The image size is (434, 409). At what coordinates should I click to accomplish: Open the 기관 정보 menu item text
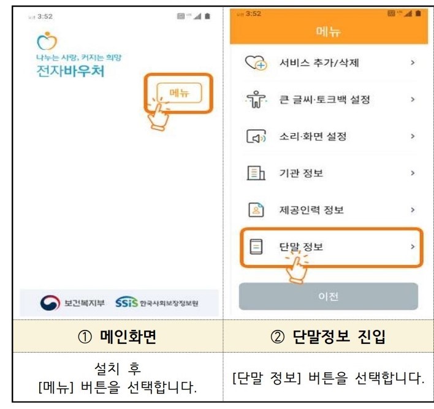click(301, 173)
